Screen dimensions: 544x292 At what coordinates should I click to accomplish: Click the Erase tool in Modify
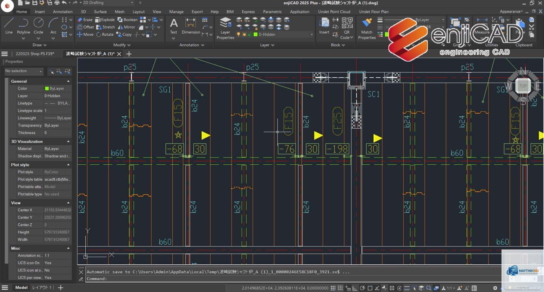(85, 20)
